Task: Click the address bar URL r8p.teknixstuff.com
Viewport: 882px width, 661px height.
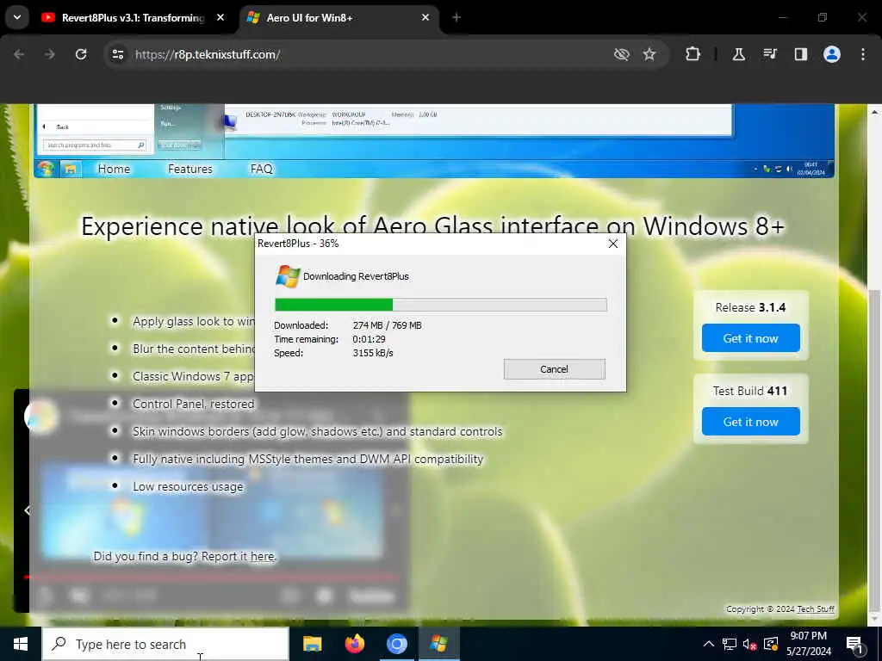Action: (x=208, y=54)
